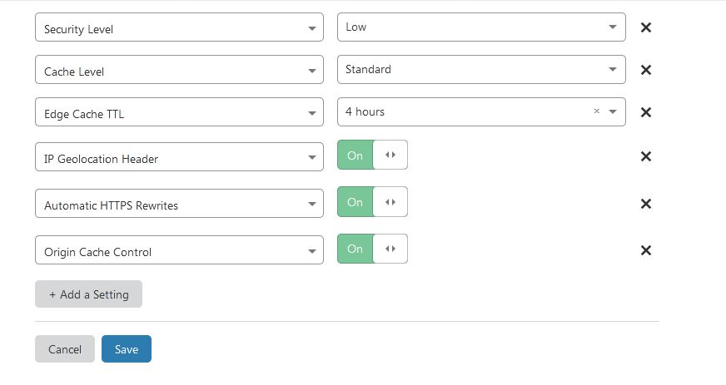Open the Security Level setting dropdown
726x385 pixels.
pyautogui.click(x=179, y=28)
